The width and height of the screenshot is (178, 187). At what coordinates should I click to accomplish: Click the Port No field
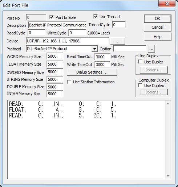point(36,17)
